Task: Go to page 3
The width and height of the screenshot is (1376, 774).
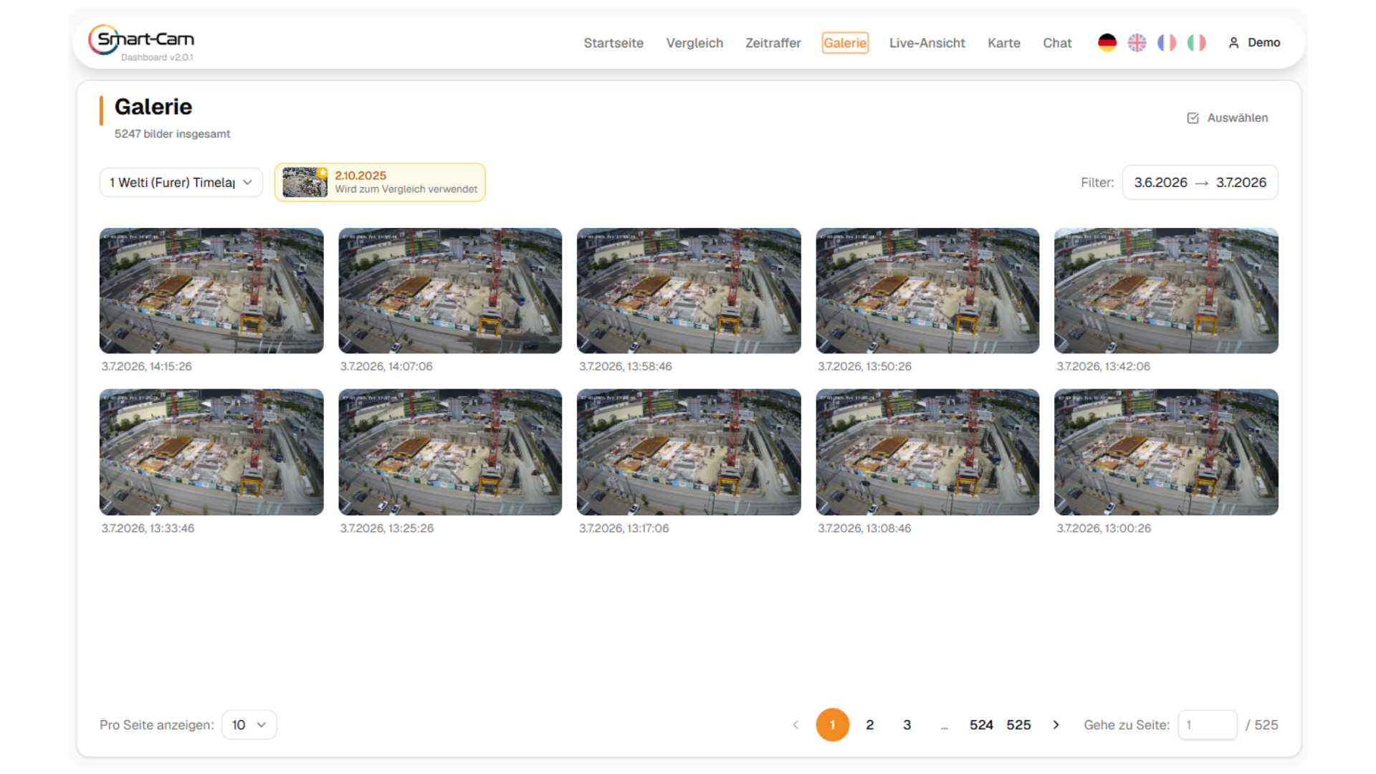Action: click(x=907, y=725)
